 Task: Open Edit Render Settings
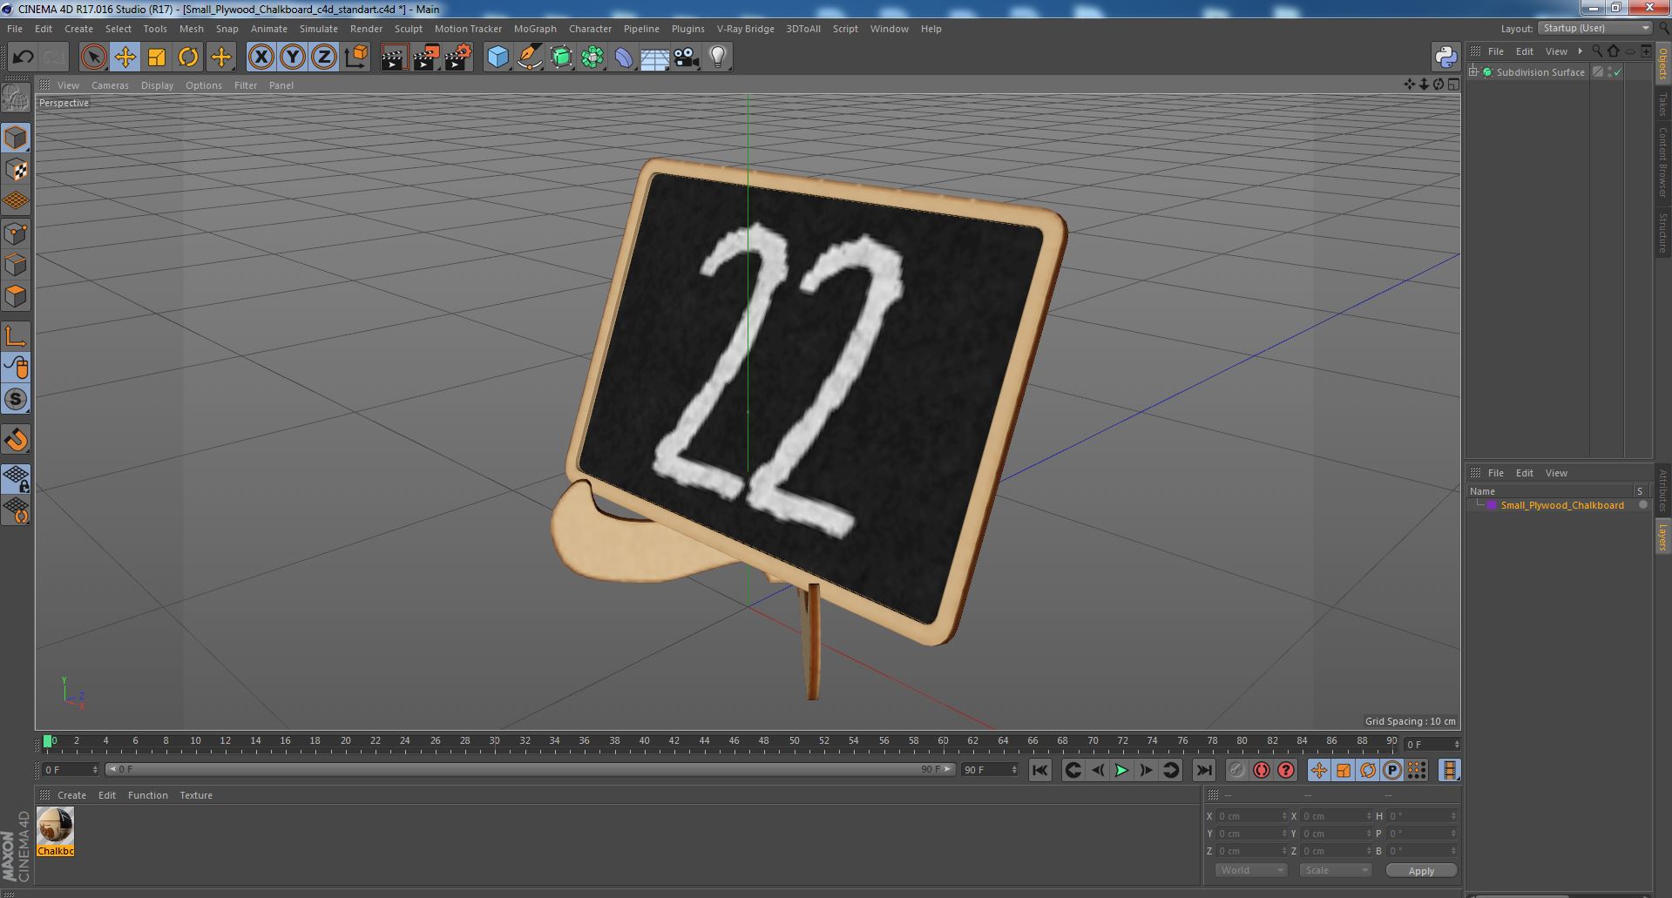coord(458,57)
